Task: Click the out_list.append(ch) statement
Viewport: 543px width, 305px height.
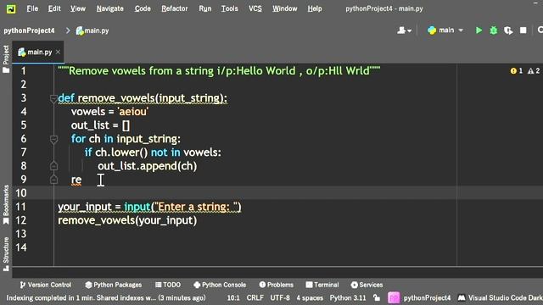Action: (x=147, y=166)
